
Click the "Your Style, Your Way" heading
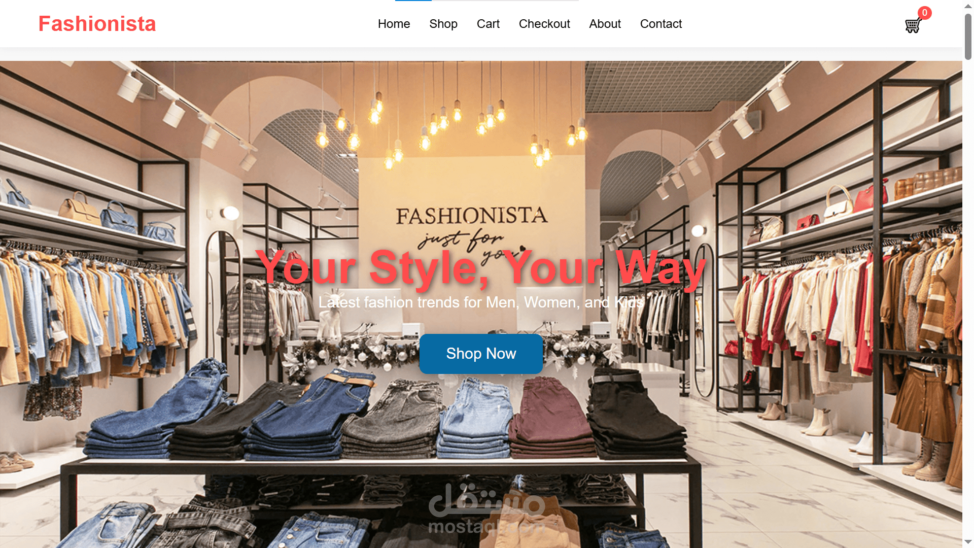click(481, 267)
